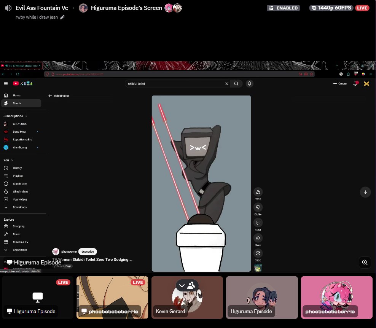Open the account avatar menu
The width and height of the screenshot is (376, 328).
[x=366, y=83]
